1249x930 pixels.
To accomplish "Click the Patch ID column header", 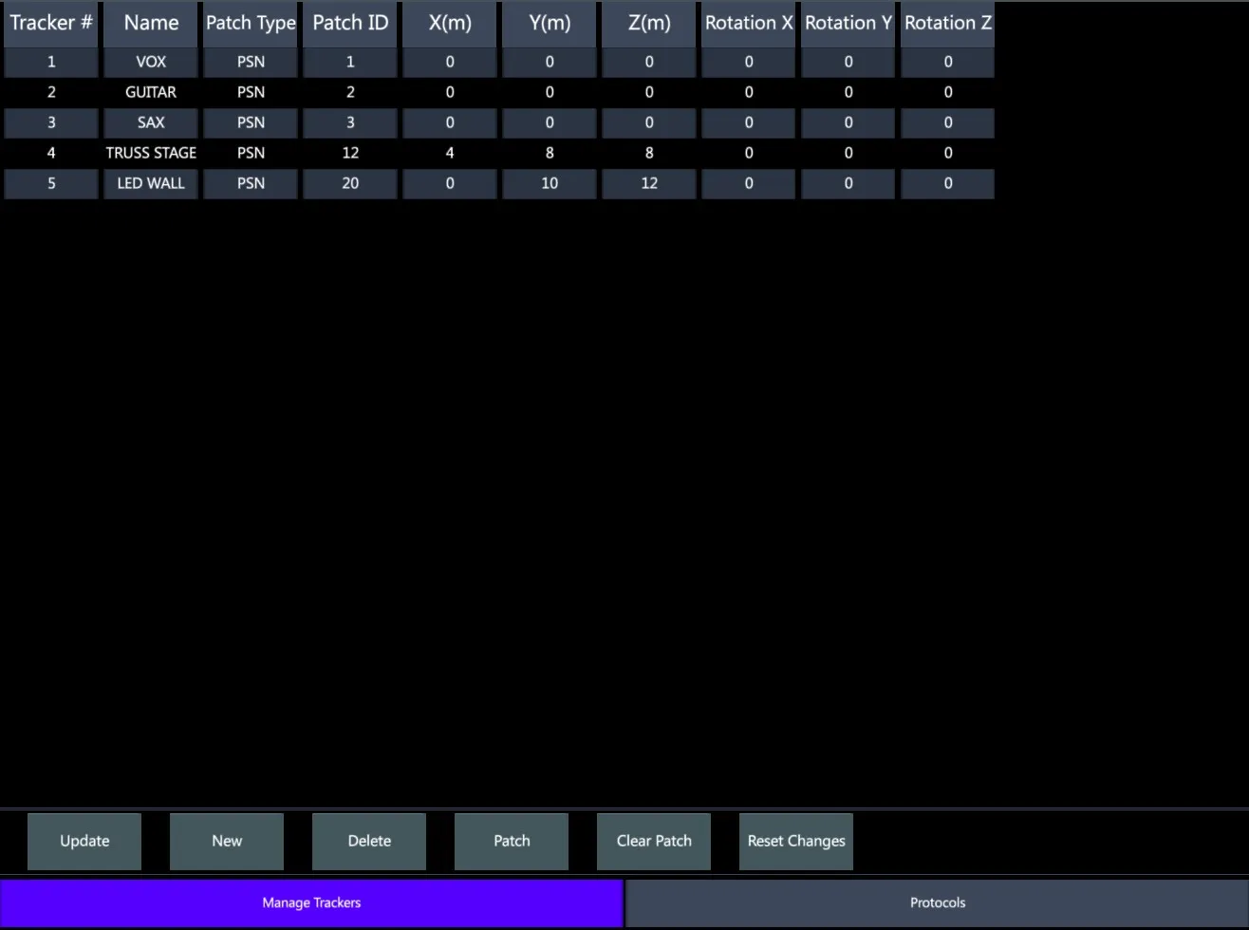I will [x=350, y=23].
